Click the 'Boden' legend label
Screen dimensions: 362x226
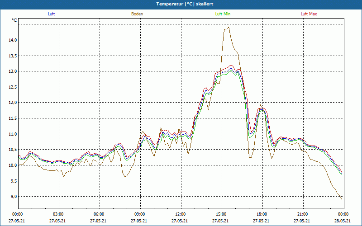coord(137,14)
